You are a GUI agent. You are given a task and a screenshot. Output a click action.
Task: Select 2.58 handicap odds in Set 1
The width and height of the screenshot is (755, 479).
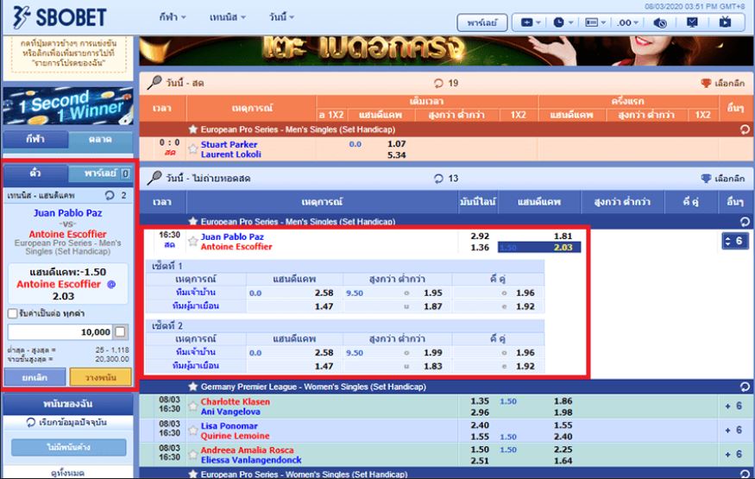(324, 293)
